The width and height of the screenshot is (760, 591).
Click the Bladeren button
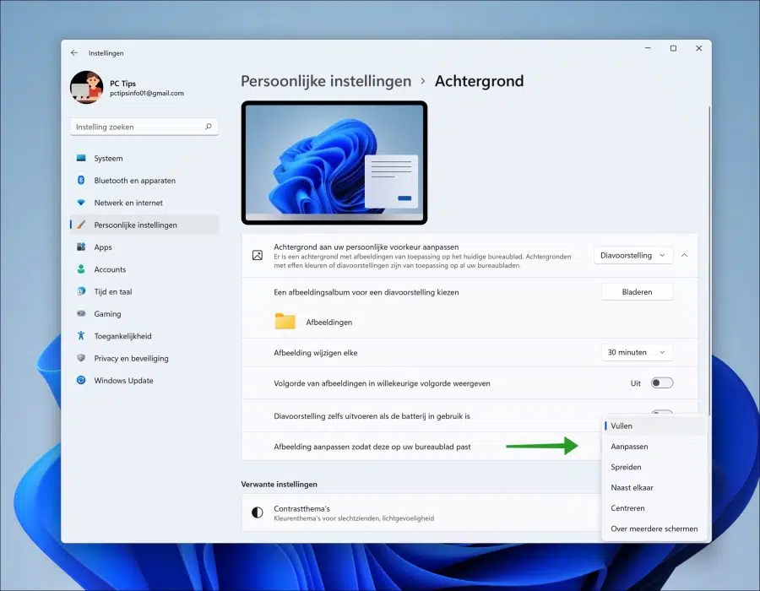[x=637, y=291]
